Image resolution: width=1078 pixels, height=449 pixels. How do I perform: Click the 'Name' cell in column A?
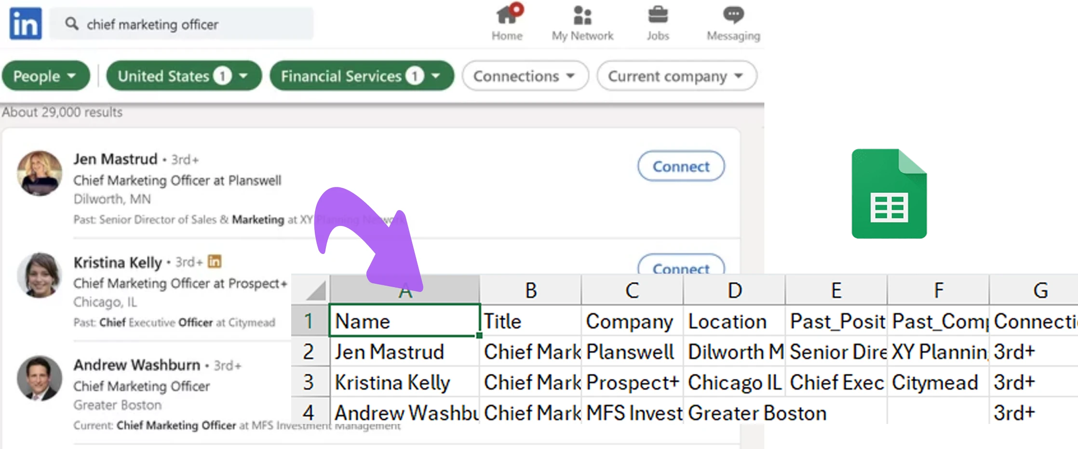click(x=404, y=320)
